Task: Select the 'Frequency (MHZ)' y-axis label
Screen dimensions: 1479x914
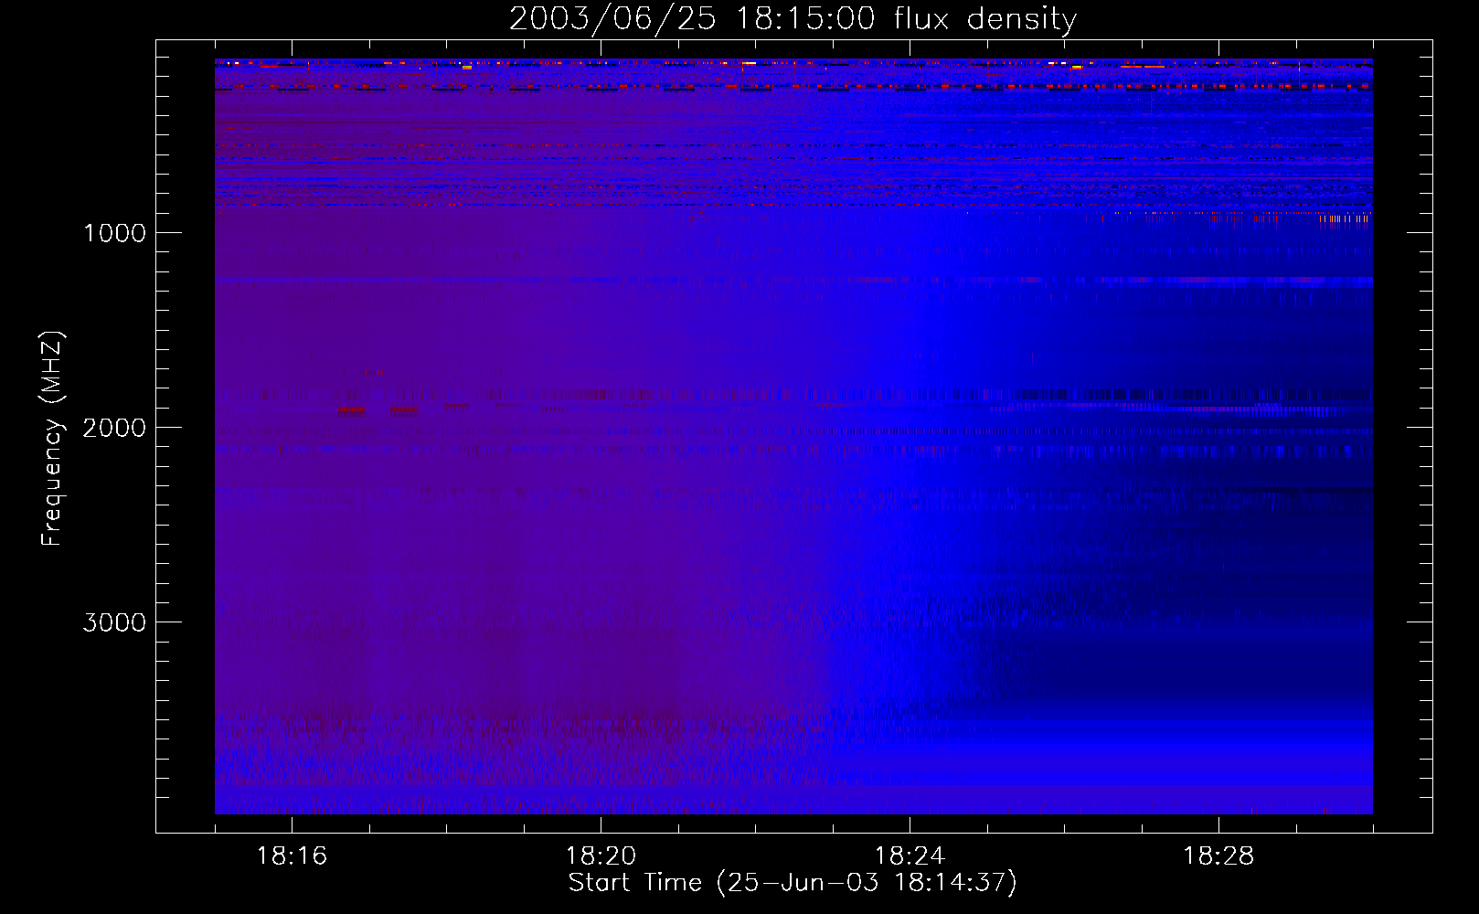Action: pos(52,439)
